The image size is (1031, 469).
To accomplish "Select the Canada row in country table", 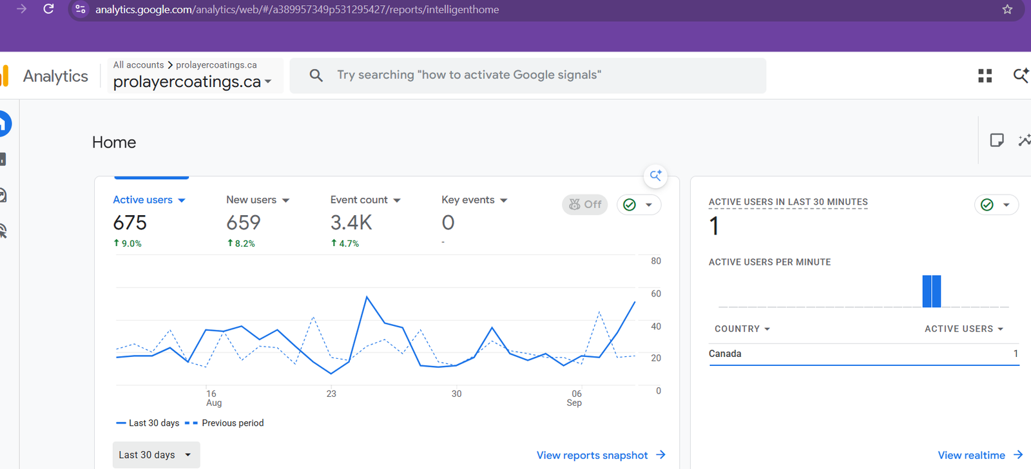I will [x=864, y=354].
